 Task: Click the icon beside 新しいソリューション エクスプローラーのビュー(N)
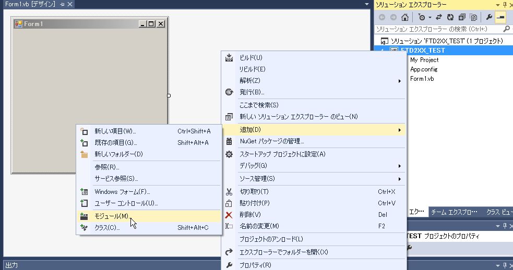(x=229, y=117)
